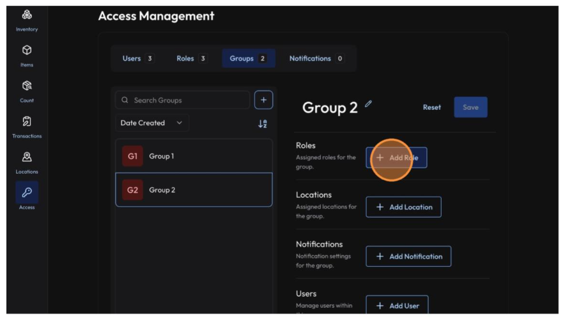The image size is (565, 318).
Task: Switch to the Notifications tab
Action: pos(316,58)
